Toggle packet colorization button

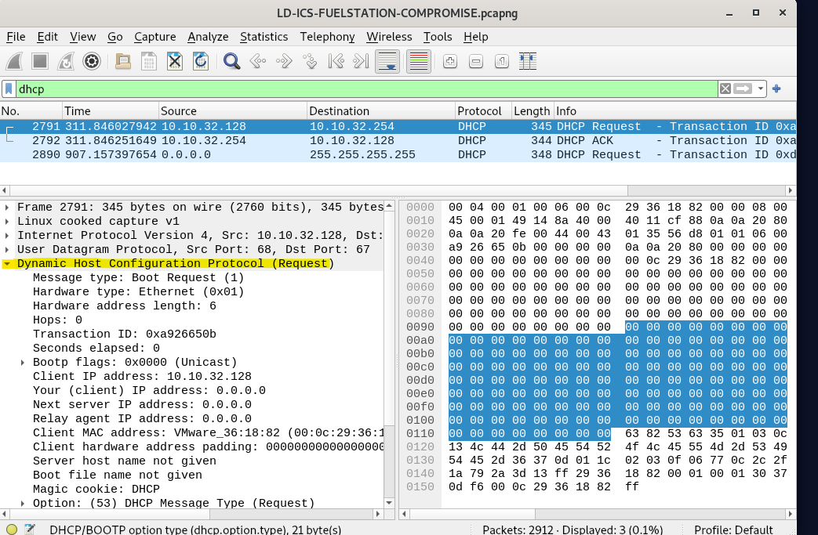point(419,61)
